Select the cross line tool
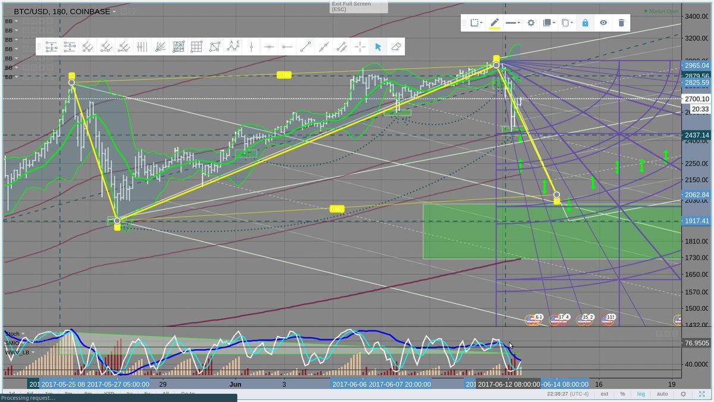 pyautogui.click(x=360, y=46)
